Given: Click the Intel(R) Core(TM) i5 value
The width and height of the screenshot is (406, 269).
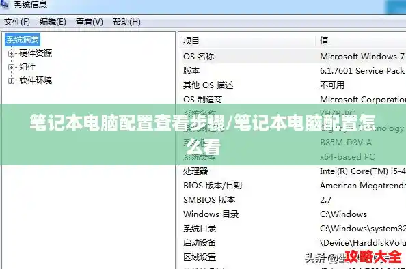Looking at the screenshot, I should (363, 171).
